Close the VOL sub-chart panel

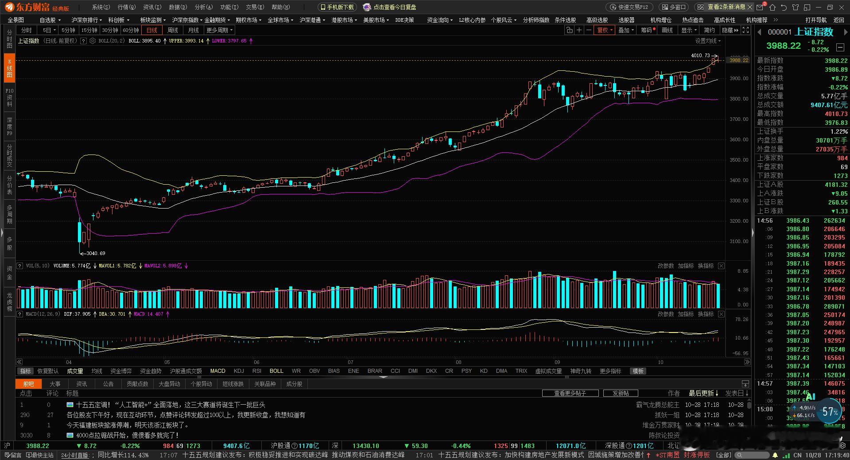(721, 266)
